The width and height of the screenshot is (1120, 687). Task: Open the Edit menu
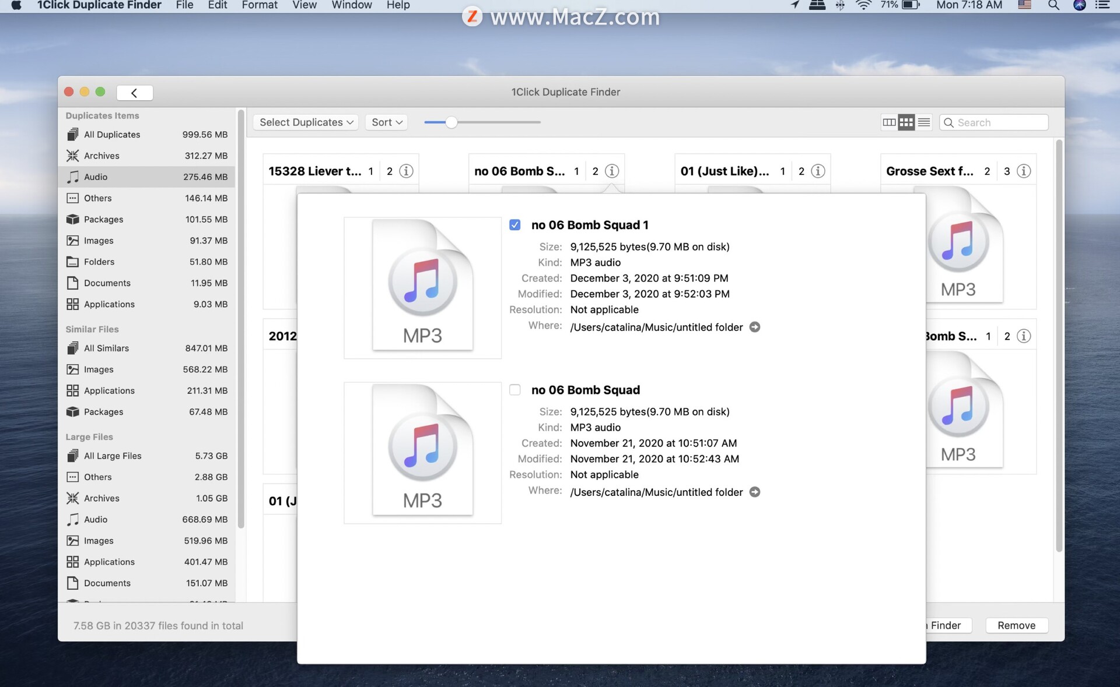(x=218, y=5)
